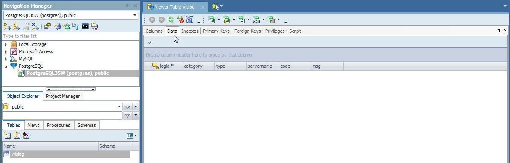Click the first new connection icon
This screenshot has height=163, width=510.
(7, 26)
